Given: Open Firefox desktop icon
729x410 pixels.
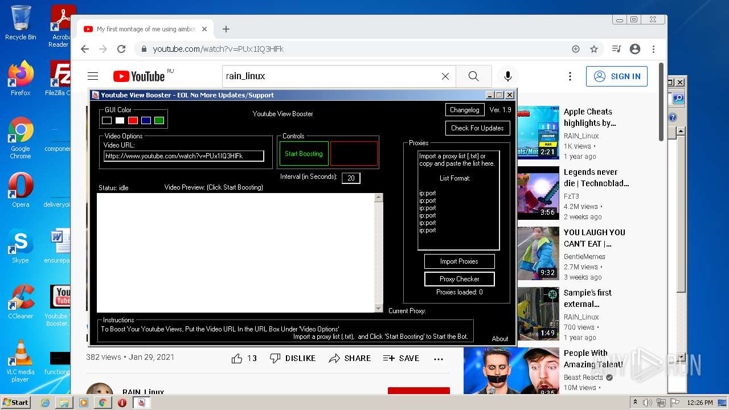Looking at the screenshot, I should (21, 79).
